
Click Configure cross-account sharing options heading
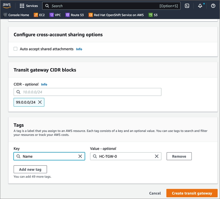(x=58, y=35)
